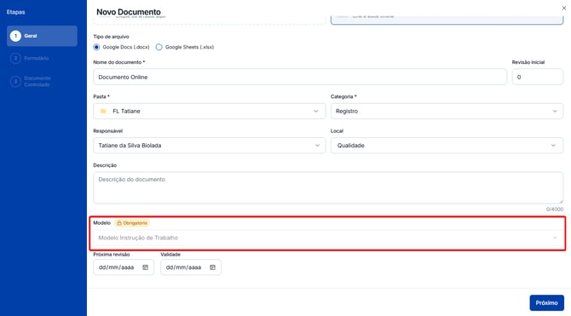Expand the Pasta dropdown FL Tatiane
Viewport: 571px width, 316px height.
coord(210,111)
